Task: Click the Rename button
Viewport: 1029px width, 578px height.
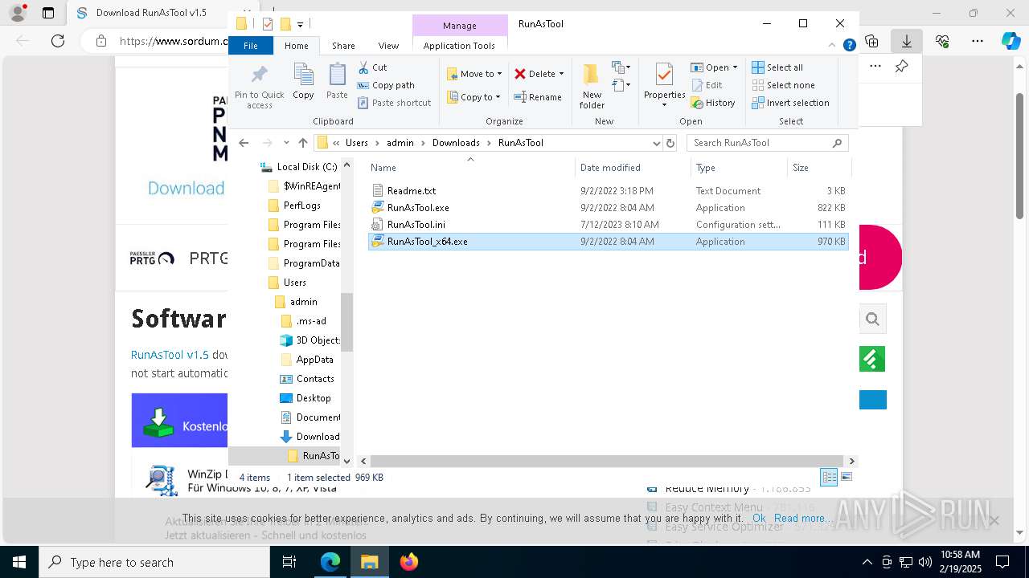Action: point(539,97)
